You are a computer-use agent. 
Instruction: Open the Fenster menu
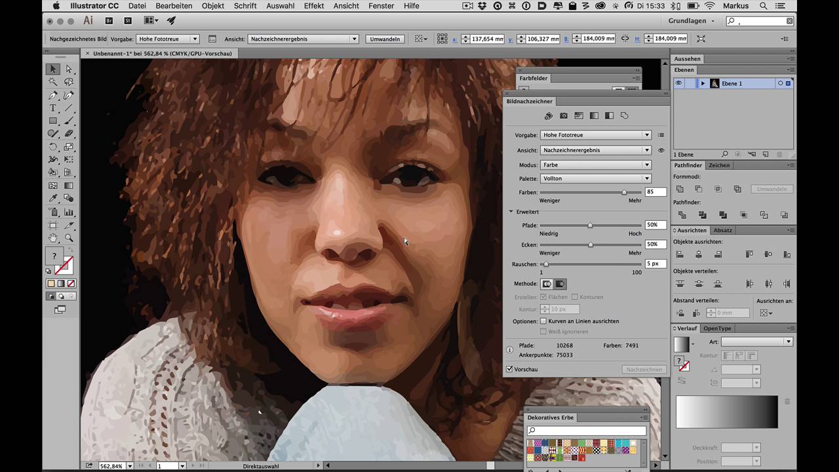click(x=381, y=6)
